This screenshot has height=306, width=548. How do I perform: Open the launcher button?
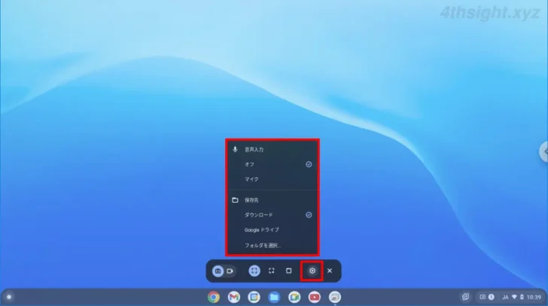click(9, 297)
